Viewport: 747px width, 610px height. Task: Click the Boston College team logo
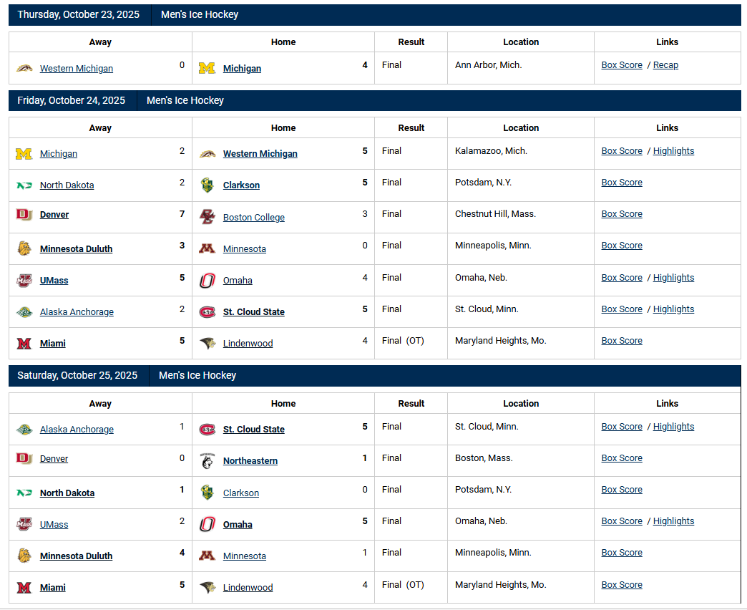pyautogui.click(x=207, y=216)
